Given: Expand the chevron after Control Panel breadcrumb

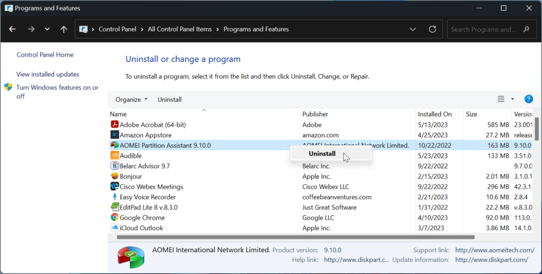Looking at the screenshot, I should tap(142, 29).
